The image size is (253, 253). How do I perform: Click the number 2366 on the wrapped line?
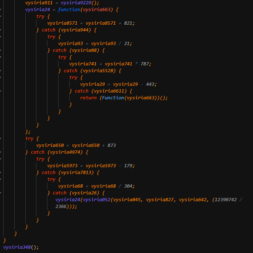tap(61, 207)
